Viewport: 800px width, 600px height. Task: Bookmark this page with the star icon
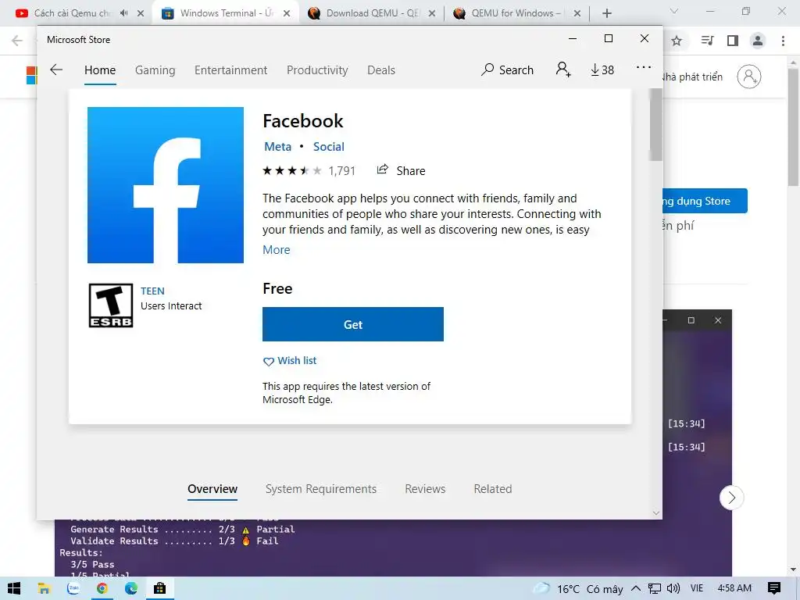(x=677, y=41)
